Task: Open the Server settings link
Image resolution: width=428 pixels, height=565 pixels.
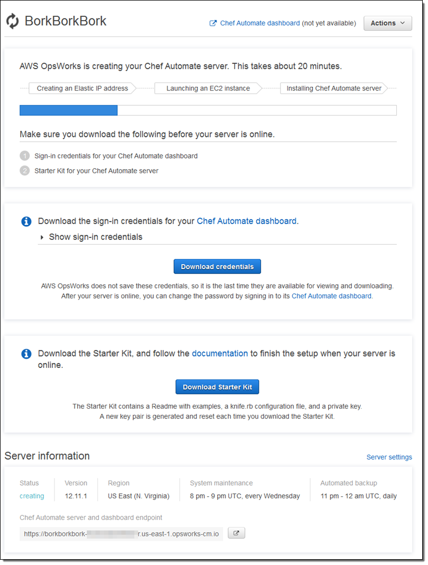Action: click(x=389, y=457)
